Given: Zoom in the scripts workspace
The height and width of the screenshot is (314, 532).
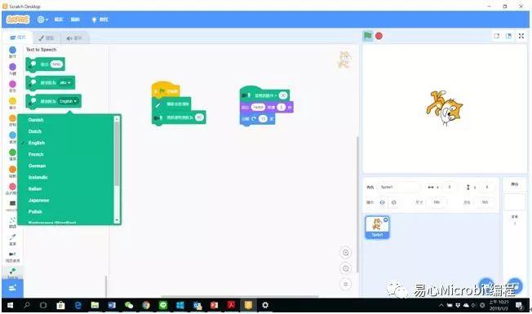Looking at the screenshot, I should click(346, 253).
